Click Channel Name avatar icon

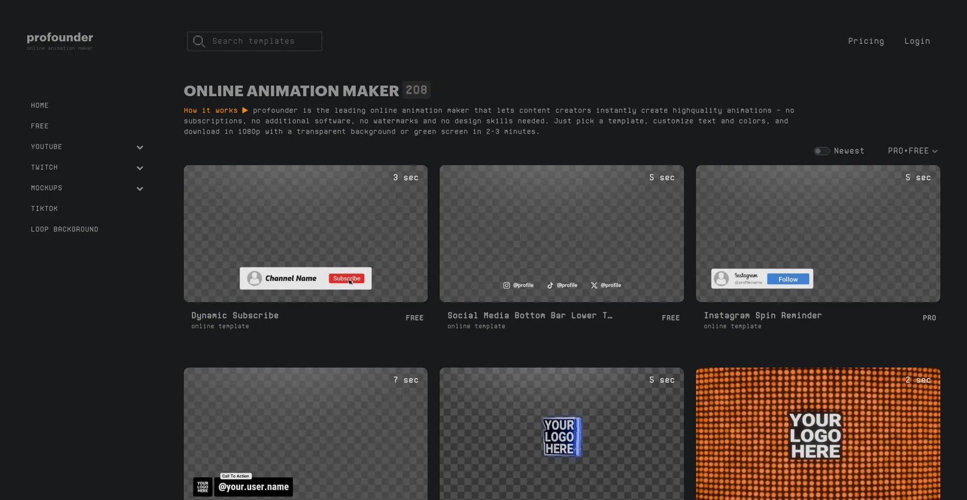click(254, 278)
